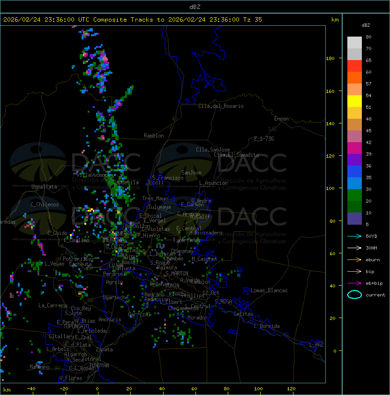
Task: Pick the bright yellow swatch in dBZ scale
Action: coord(354,101)
